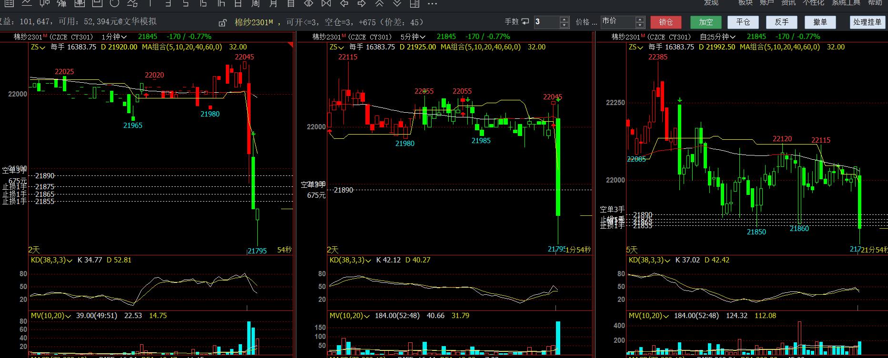This screenshot has width=888, height=358.
Task: Click the left arrow navigation icon in toolbar
Action: [x=344, y=3]
